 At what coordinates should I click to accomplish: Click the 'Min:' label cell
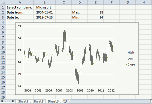79,17
